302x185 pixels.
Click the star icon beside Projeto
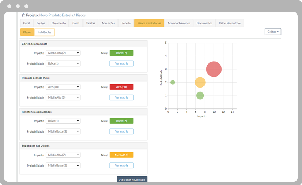tap(23, 15)
